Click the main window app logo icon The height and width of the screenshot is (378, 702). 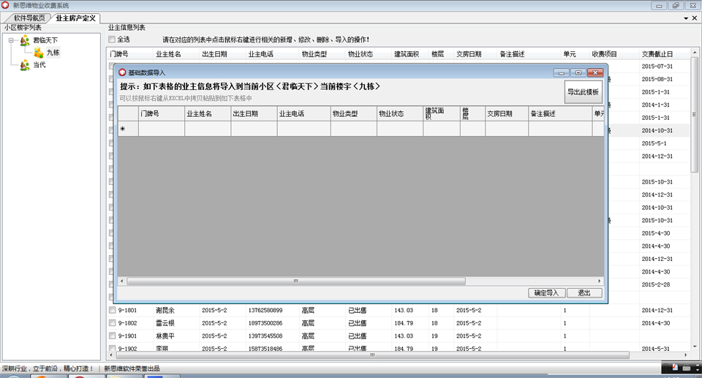(x=5, y=5)
